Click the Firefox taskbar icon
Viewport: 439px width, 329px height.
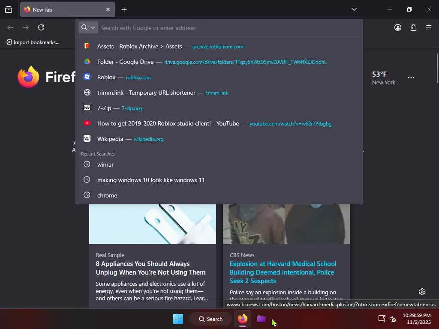243,319
